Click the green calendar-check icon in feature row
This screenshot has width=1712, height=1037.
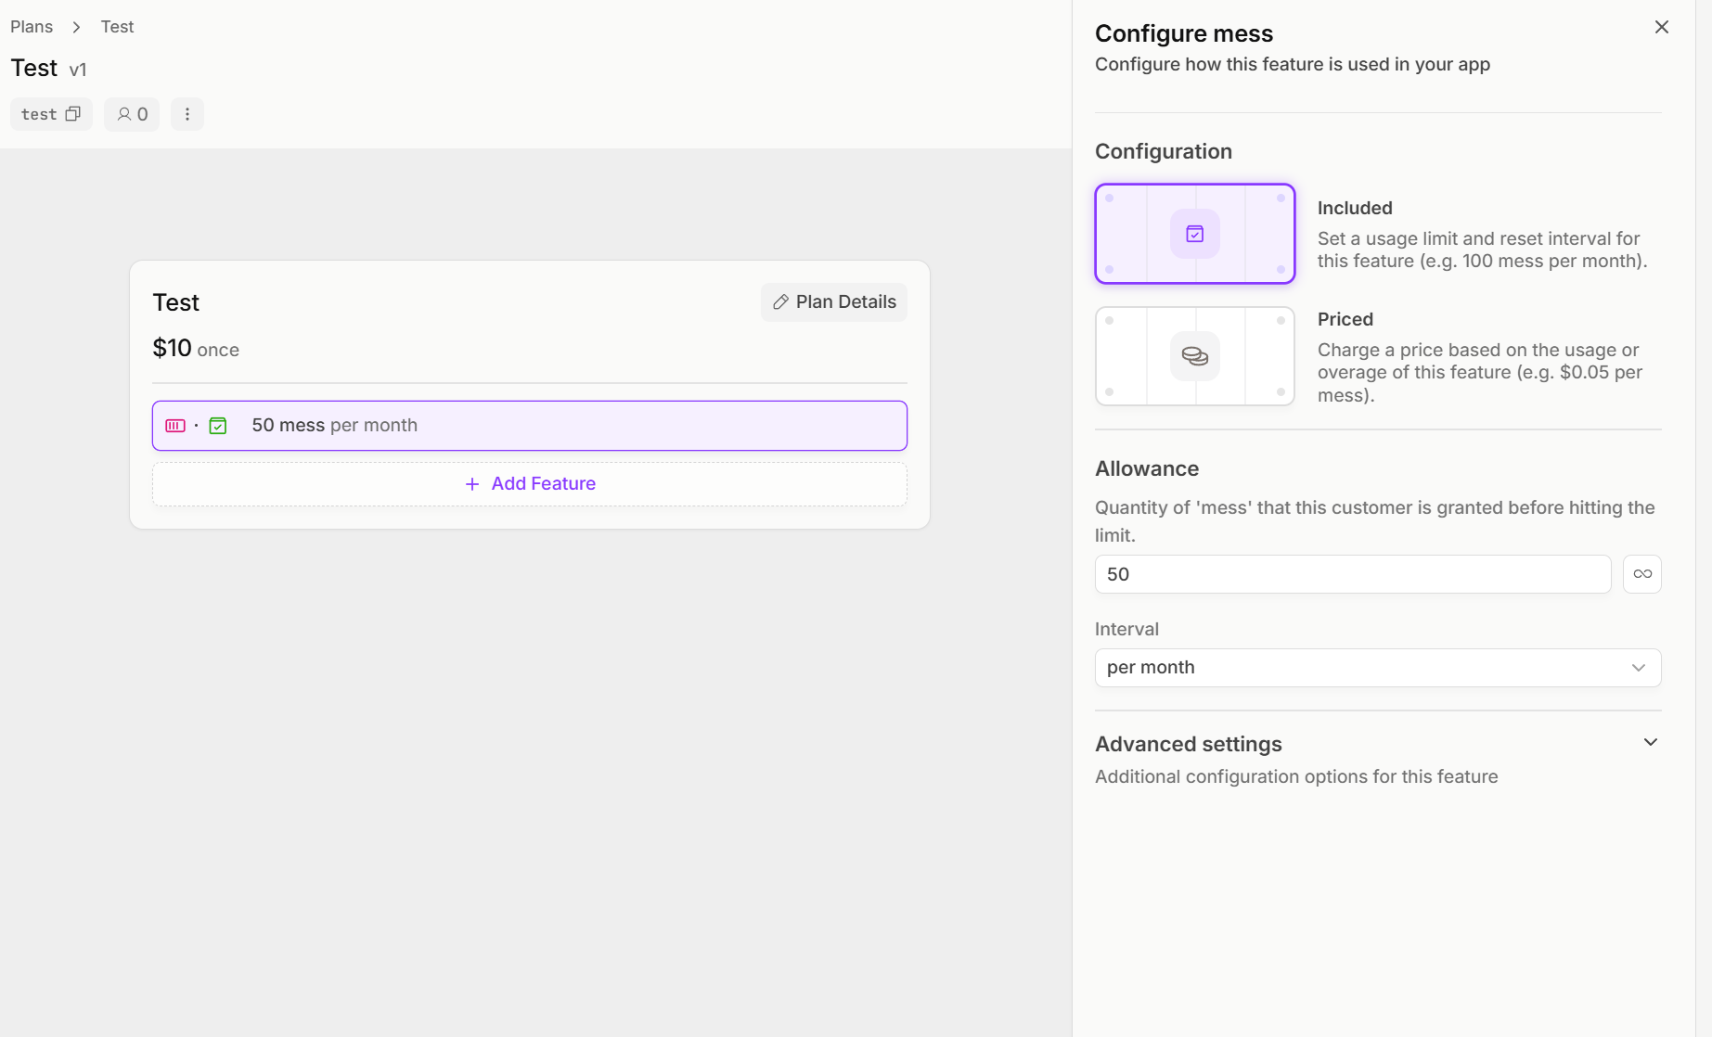218,426
